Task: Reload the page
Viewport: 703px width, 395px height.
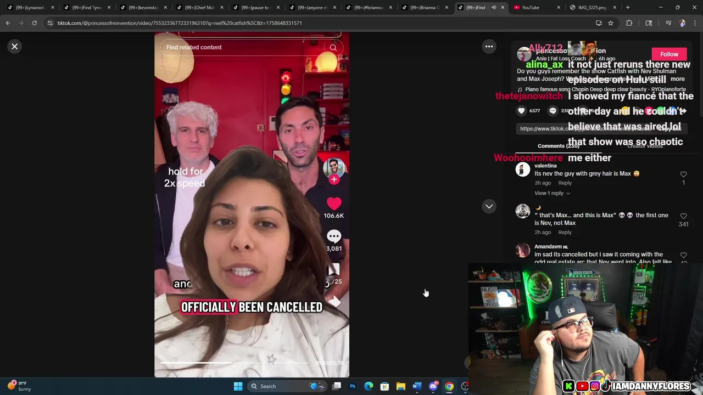Action: pyautogui.click(x=34, y=23)
